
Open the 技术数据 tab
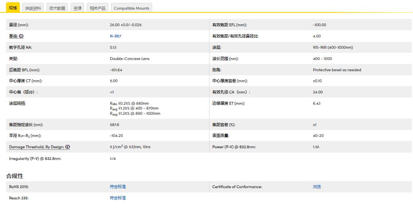click(57, 8)
